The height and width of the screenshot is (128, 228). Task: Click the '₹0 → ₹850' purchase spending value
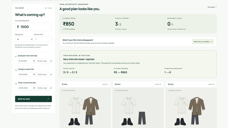tap(121, 72)
